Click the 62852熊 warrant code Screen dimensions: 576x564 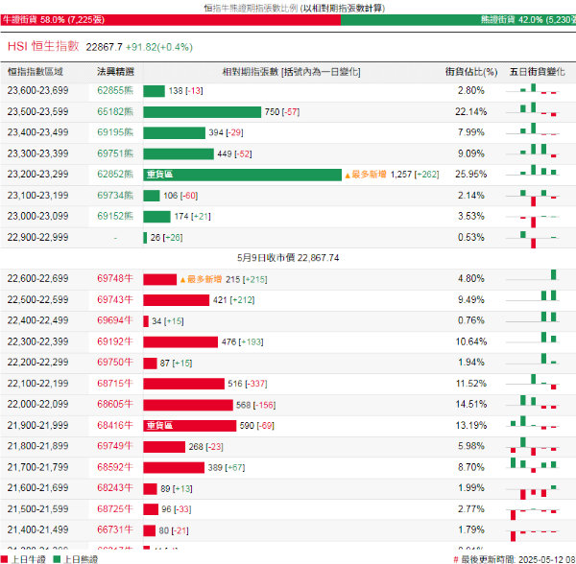coord(115,175)
